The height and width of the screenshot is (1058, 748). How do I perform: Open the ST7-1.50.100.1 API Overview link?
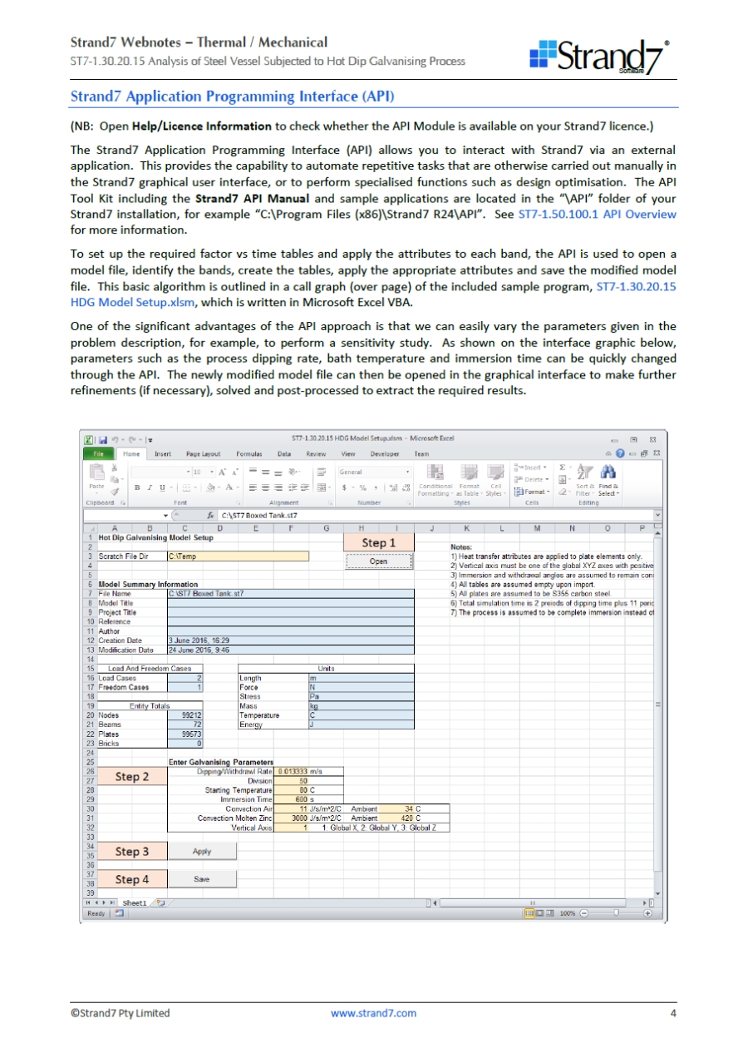pos(597,215)
